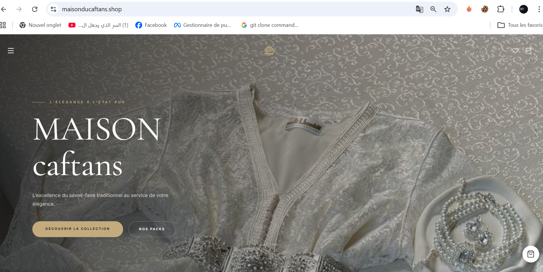Expand the Tous les favoris folder

[520, 25]
